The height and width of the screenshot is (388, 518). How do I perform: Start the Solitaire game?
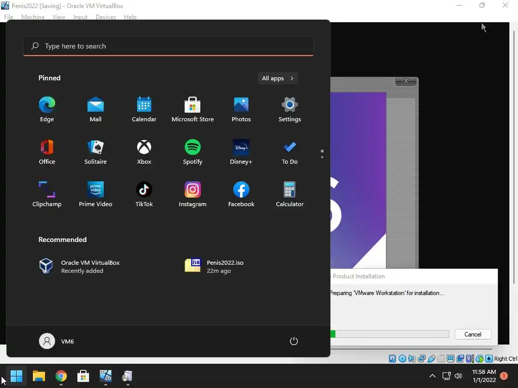pos(96,152)
